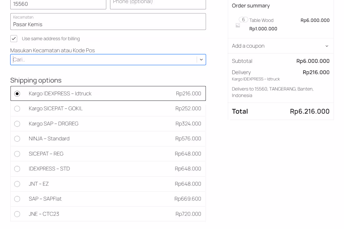This screenshot has height=229, width=344.
Task: Open the Kecamatan search dropdown
Action: pos(108,60)
